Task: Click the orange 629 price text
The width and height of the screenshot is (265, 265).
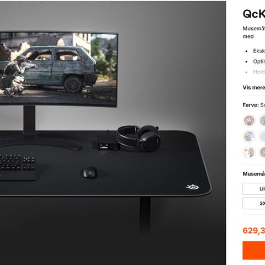Action: 254,231
